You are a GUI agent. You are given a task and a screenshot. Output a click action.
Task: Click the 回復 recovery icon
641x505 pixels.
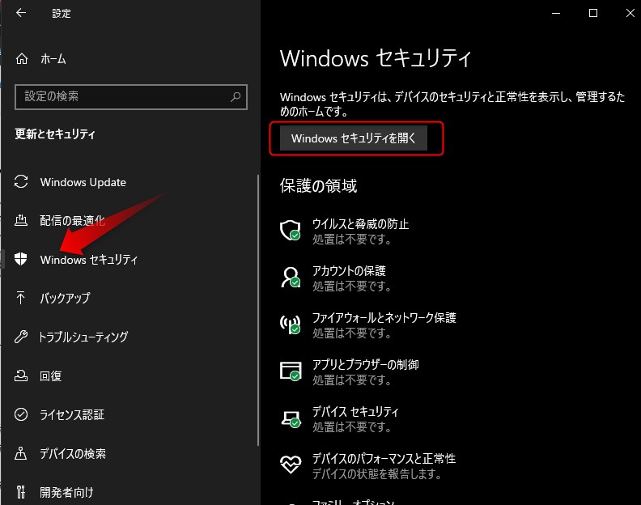21,376
